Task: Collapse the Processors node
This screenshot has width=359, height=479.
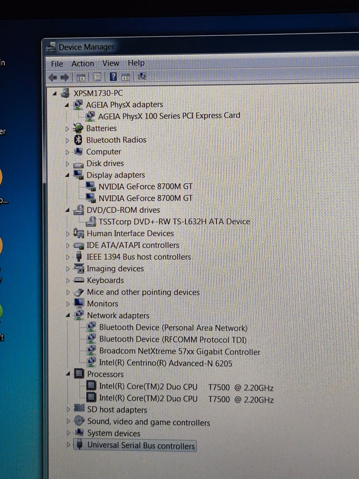Action: (68, 374)
